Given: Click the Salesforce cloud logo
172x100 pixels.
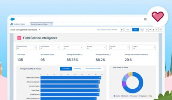Looking at the screenshot, I should tap(13, 19).
